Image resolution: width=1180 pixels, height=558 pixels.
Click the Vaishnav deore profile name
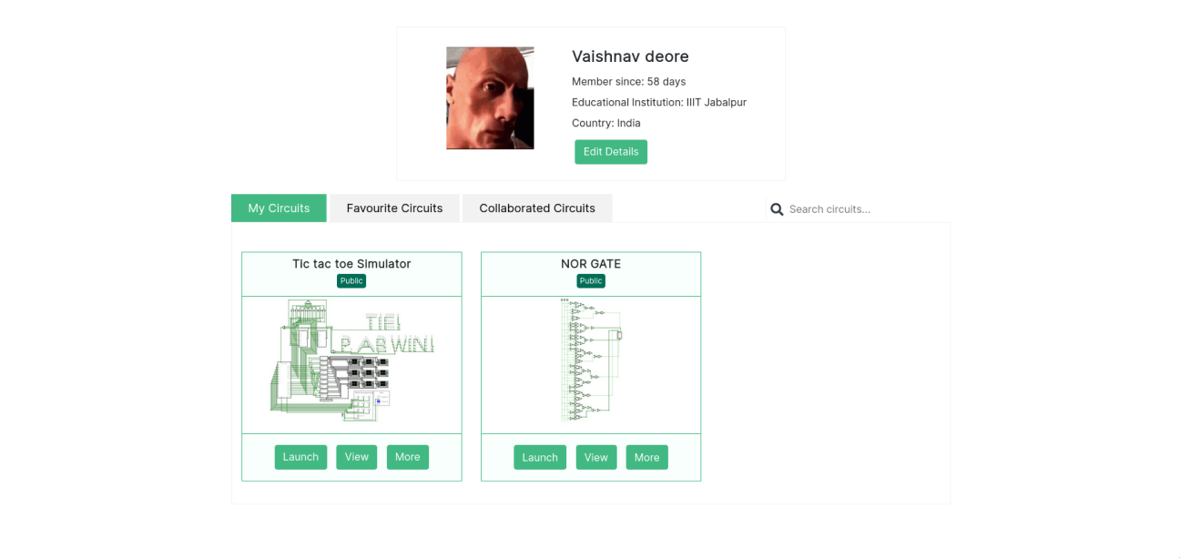coord(629,56)
